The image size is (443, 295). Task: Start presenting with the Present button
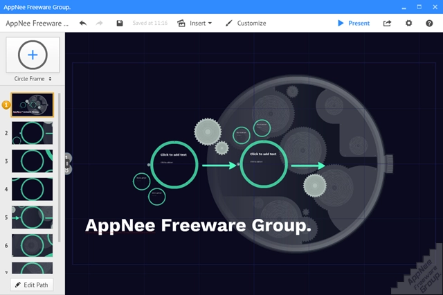click(354, 23)
